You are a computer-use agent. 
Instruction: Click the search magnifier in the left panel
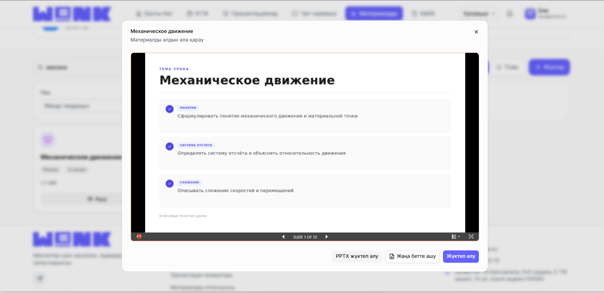click(40, 67)
